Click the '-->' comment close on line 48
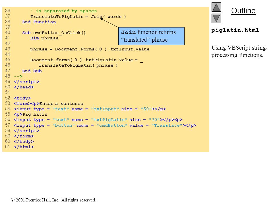This screenshot has height=204, width=273. 18,76
